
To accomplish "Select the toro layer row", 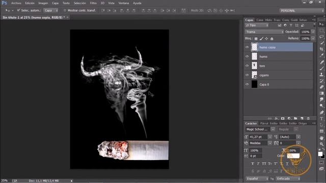I will click(279, 66).
